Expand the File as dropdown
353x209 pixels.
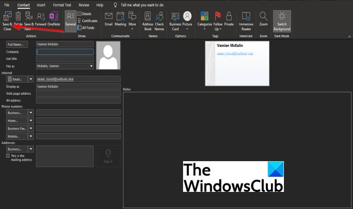91,66
